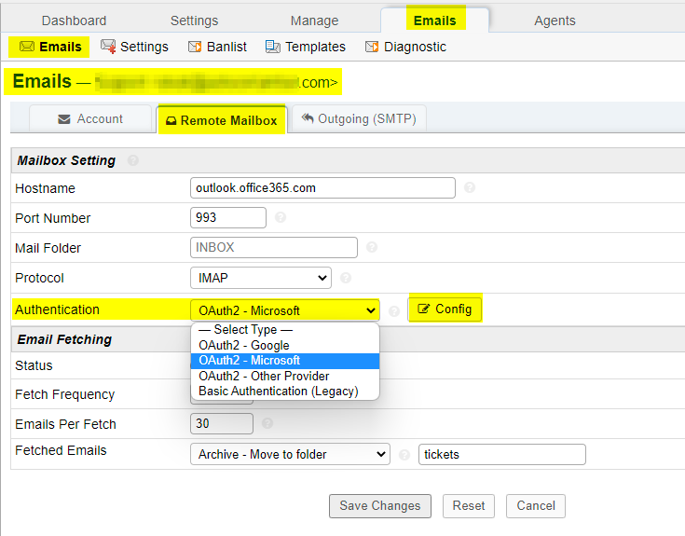Viewport: 685px width, 536px height.
Task: Choose Basic Authentication (Legacy) option
Action: point(278,392)
